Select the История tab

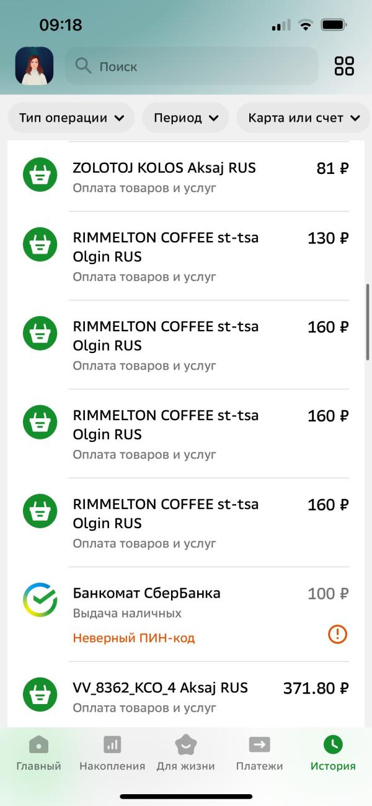[333, 753]
